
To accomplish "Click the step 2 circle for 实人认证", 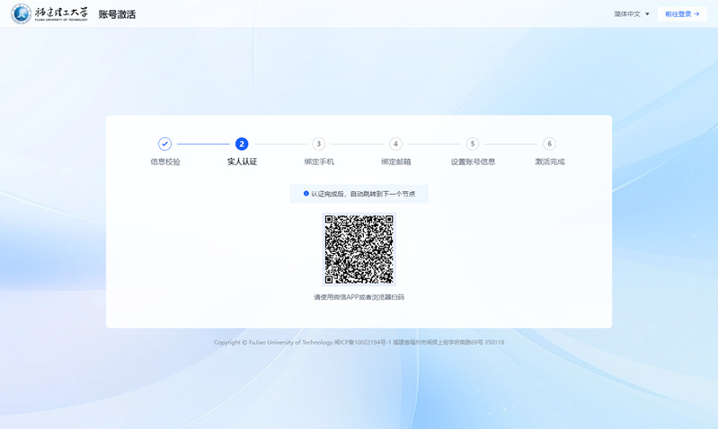I will point(242,144).
